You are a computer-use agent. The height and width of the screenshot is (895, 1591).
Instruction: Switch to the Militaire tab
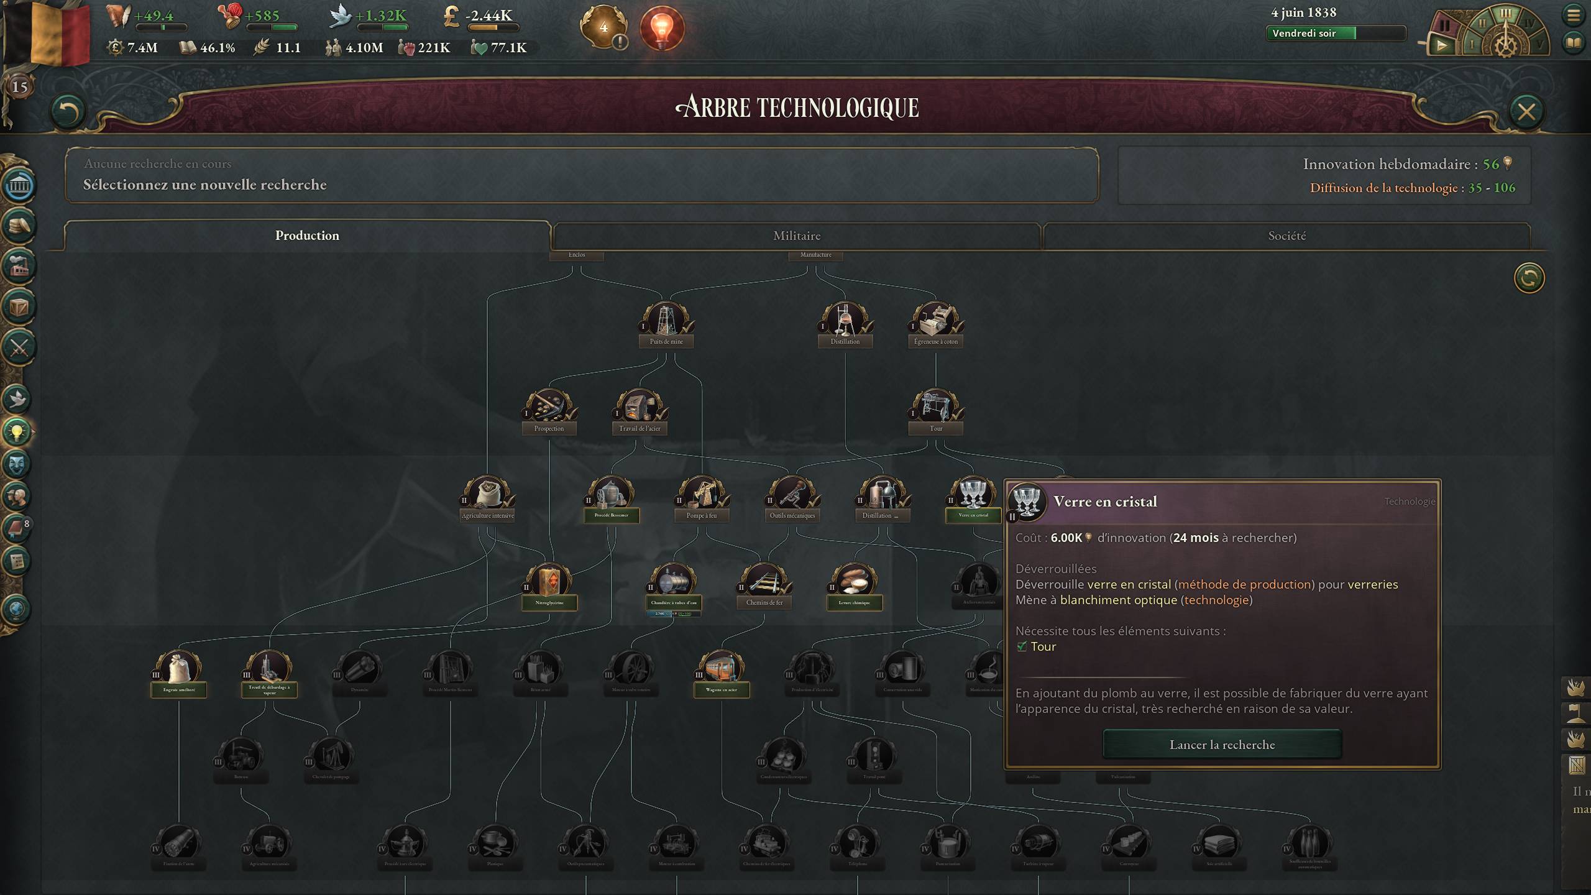coord(797,236)
